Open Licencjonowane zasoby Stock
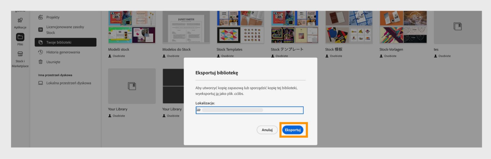This screenshot has width=491, height=159. point(65,30)
